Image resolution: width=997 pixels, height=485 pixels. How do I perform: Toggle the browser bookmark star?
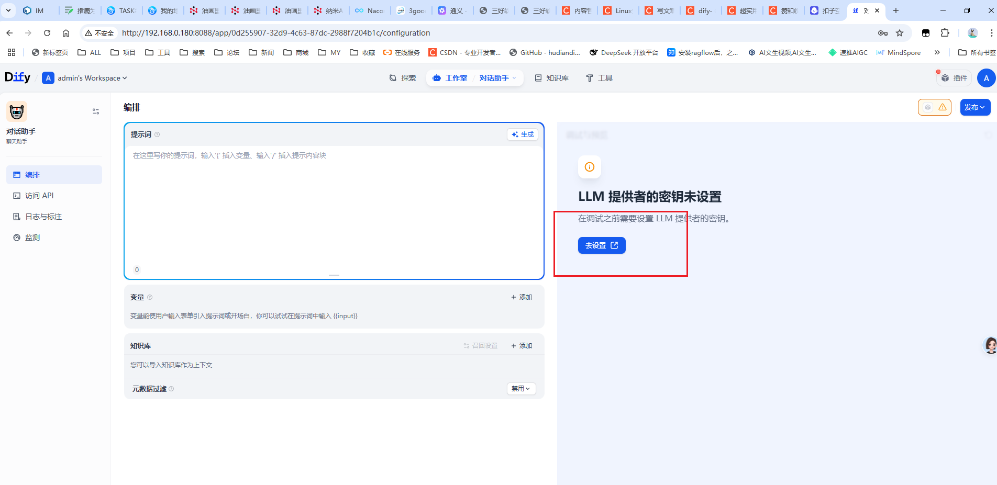click(900, 32)
